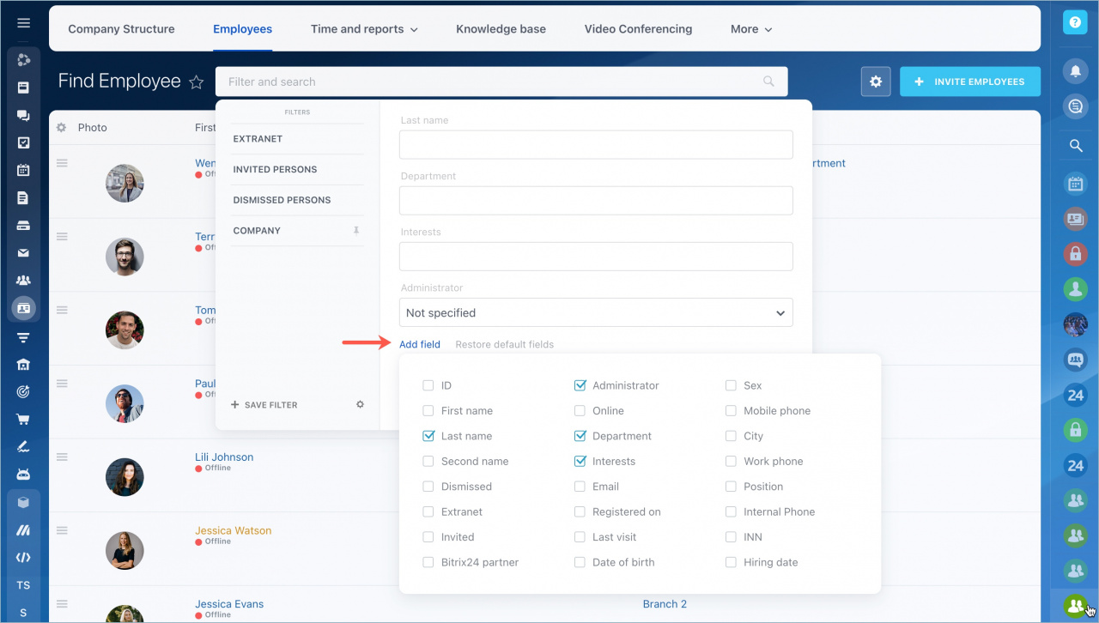Check the Date of birth field checkbox
Screen dimensions: 1099x623
[580, 563]
